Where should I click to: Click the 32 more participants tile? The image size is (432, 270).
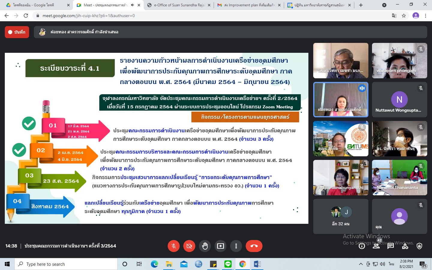coord(340,216)
